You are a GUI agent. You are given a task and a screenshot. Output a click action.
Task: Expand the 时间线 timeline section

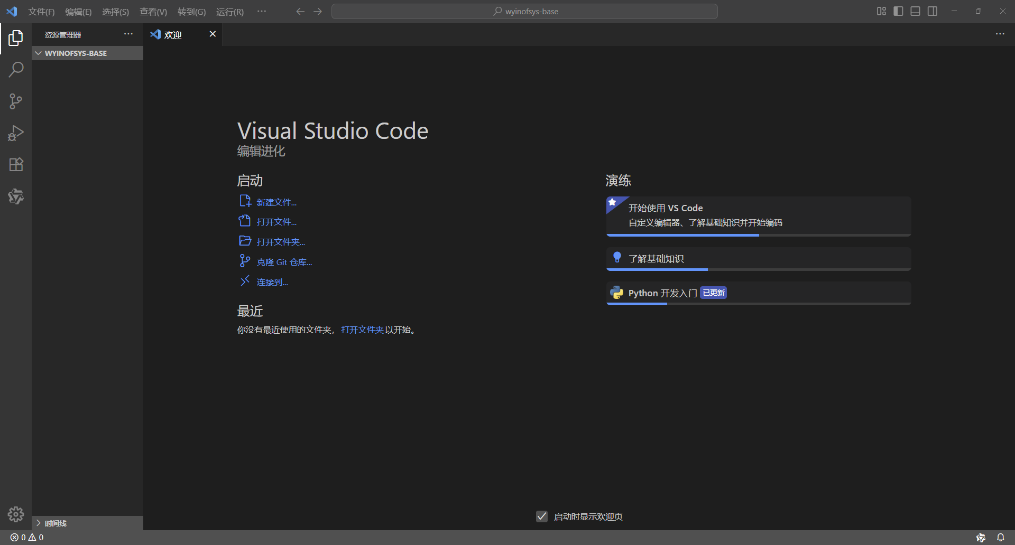87,523
